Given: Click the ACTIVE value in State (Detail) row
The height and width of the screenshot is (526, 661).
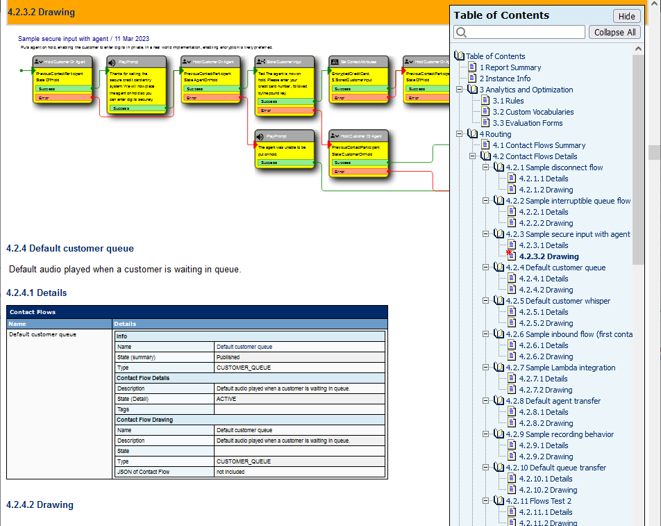Looking at the screenshot, I should (x=226, y=399).
